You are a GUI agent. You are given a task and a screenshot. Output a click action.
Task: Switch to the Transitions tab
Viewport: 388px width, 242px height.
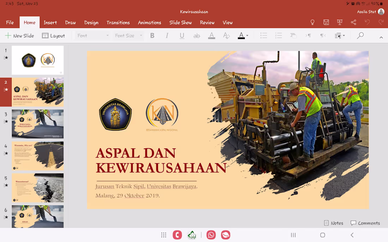(x=118, y=22)
